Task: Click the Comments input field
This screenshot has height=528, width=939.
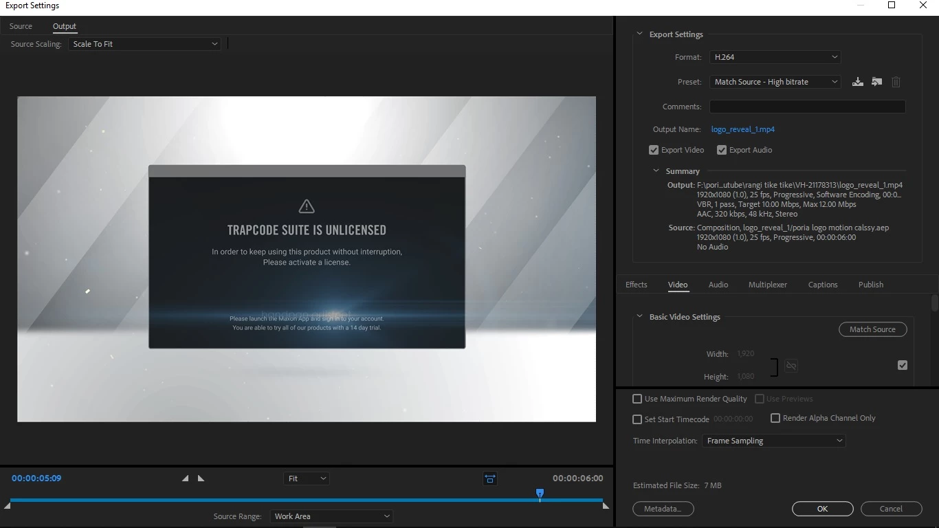Action: (807, 107)
